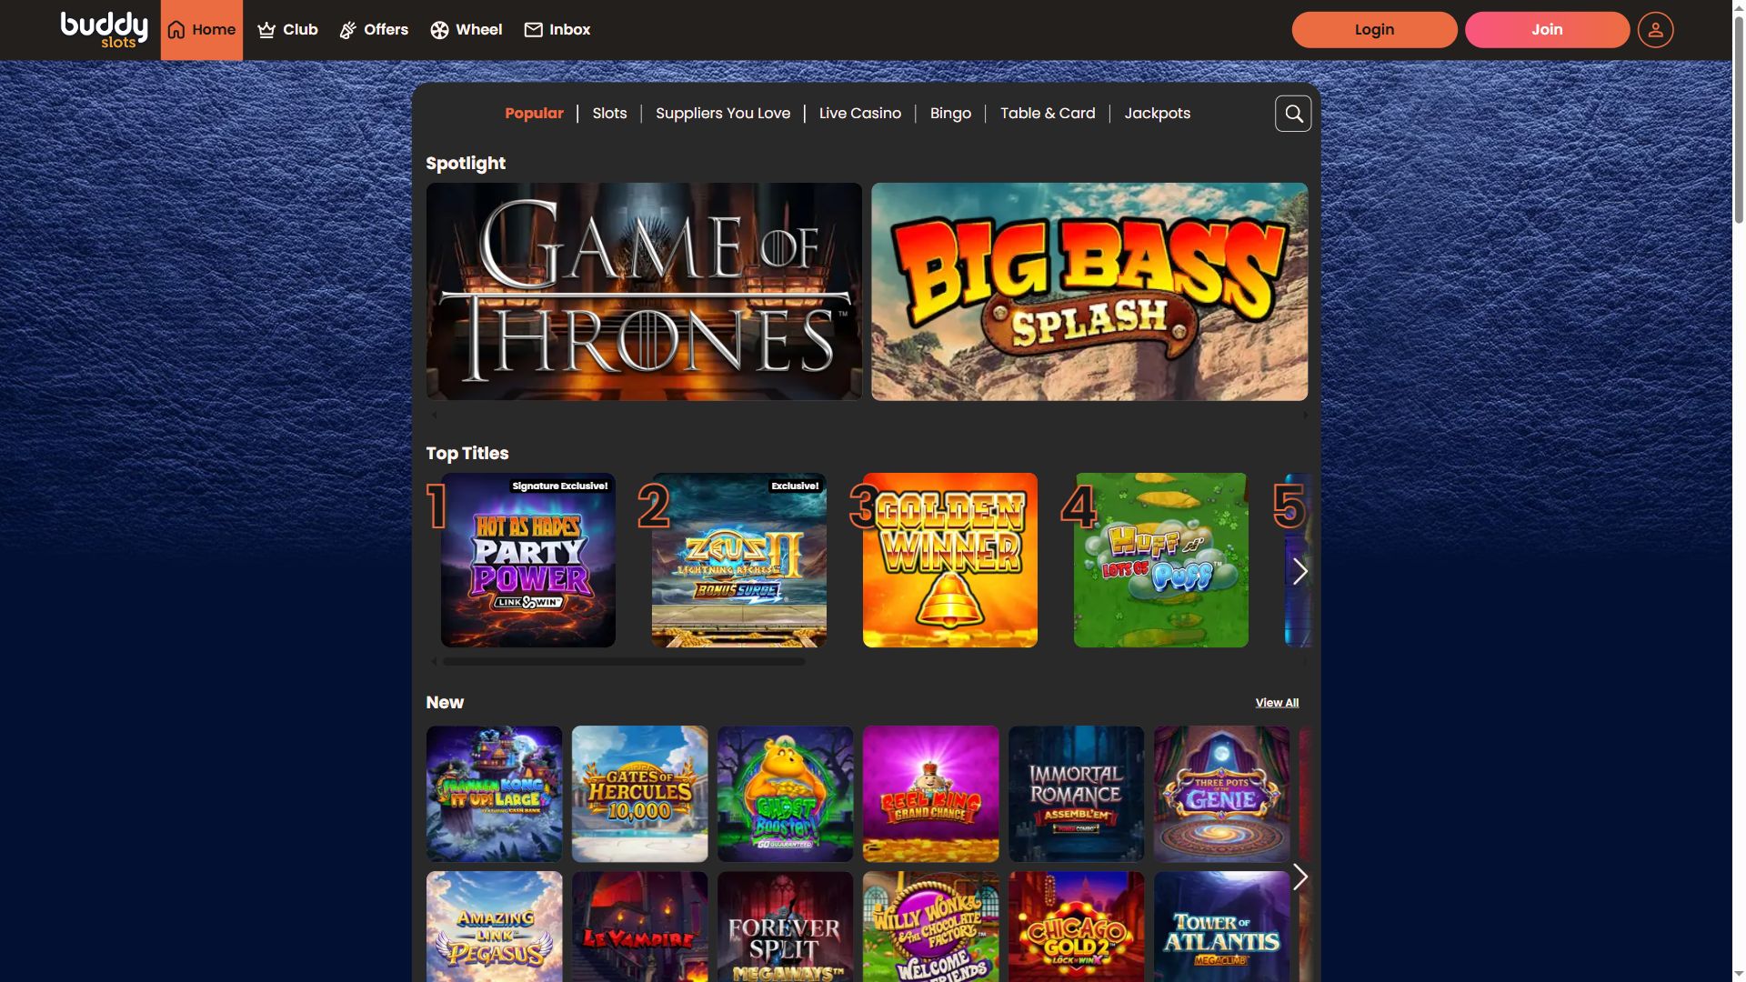Open Reel King Grand Chance game
Screen dimensions: 1746x982
pos(931,794)
